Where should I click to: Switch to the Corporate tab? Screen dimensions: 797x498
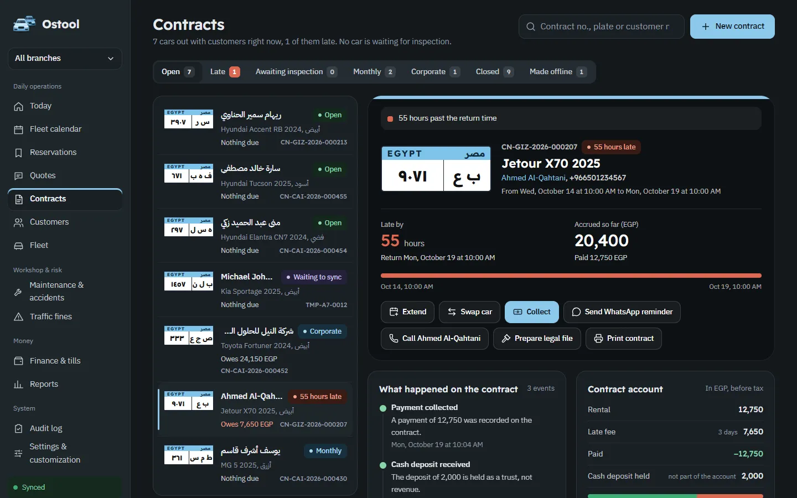click(436, 72)
